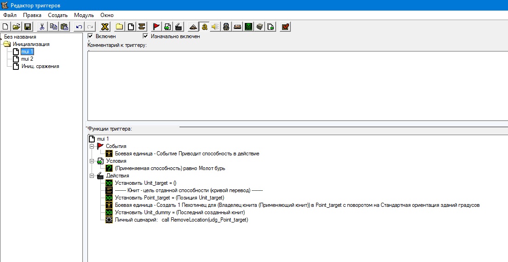Cut selection with the scissors icon
This screenshot has height=262, width=508.
pos(42,27)
